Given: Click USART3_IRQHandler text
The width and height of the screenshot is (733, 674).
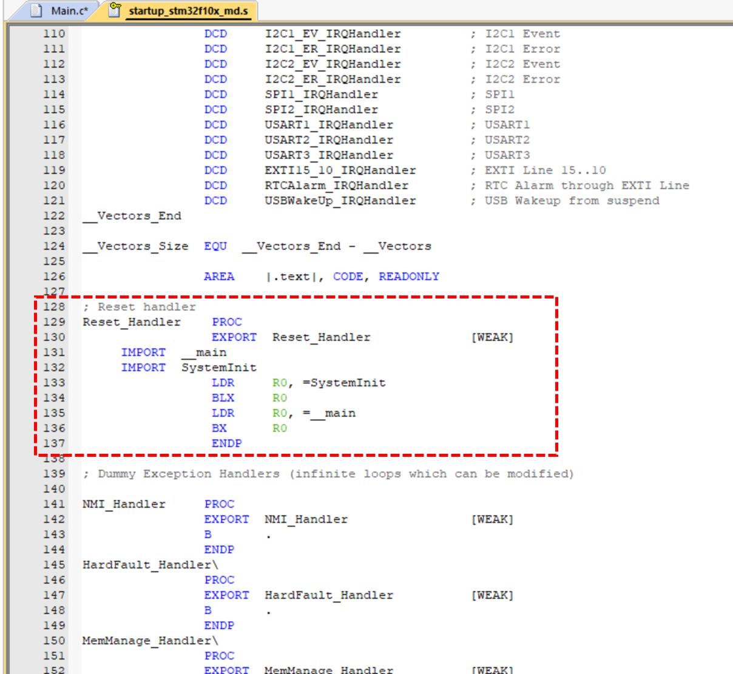Looking at the screenshot, I should coord(329,155).
